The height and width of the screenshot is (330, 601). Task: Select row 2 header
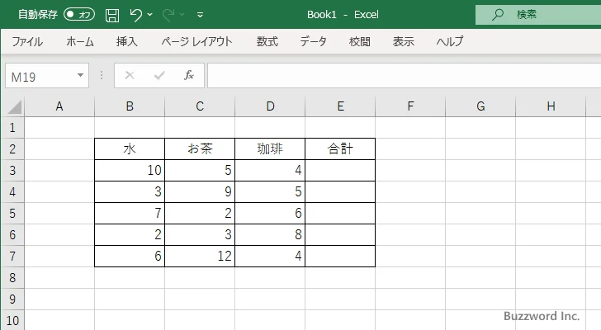(x=12, y=149)
